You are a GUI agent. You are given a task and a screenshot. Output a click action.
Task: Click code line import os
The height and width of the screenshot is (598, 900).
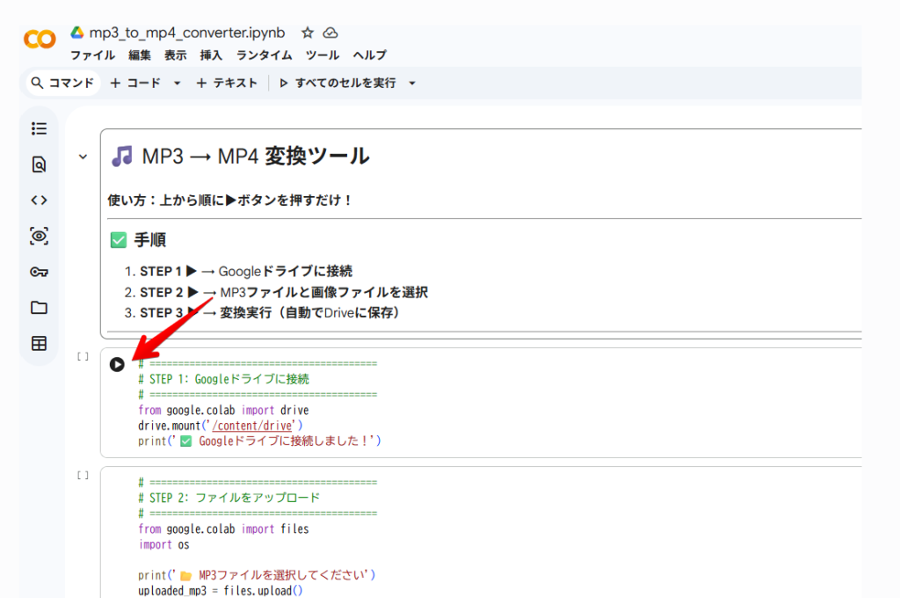click(x=163, y=544)
